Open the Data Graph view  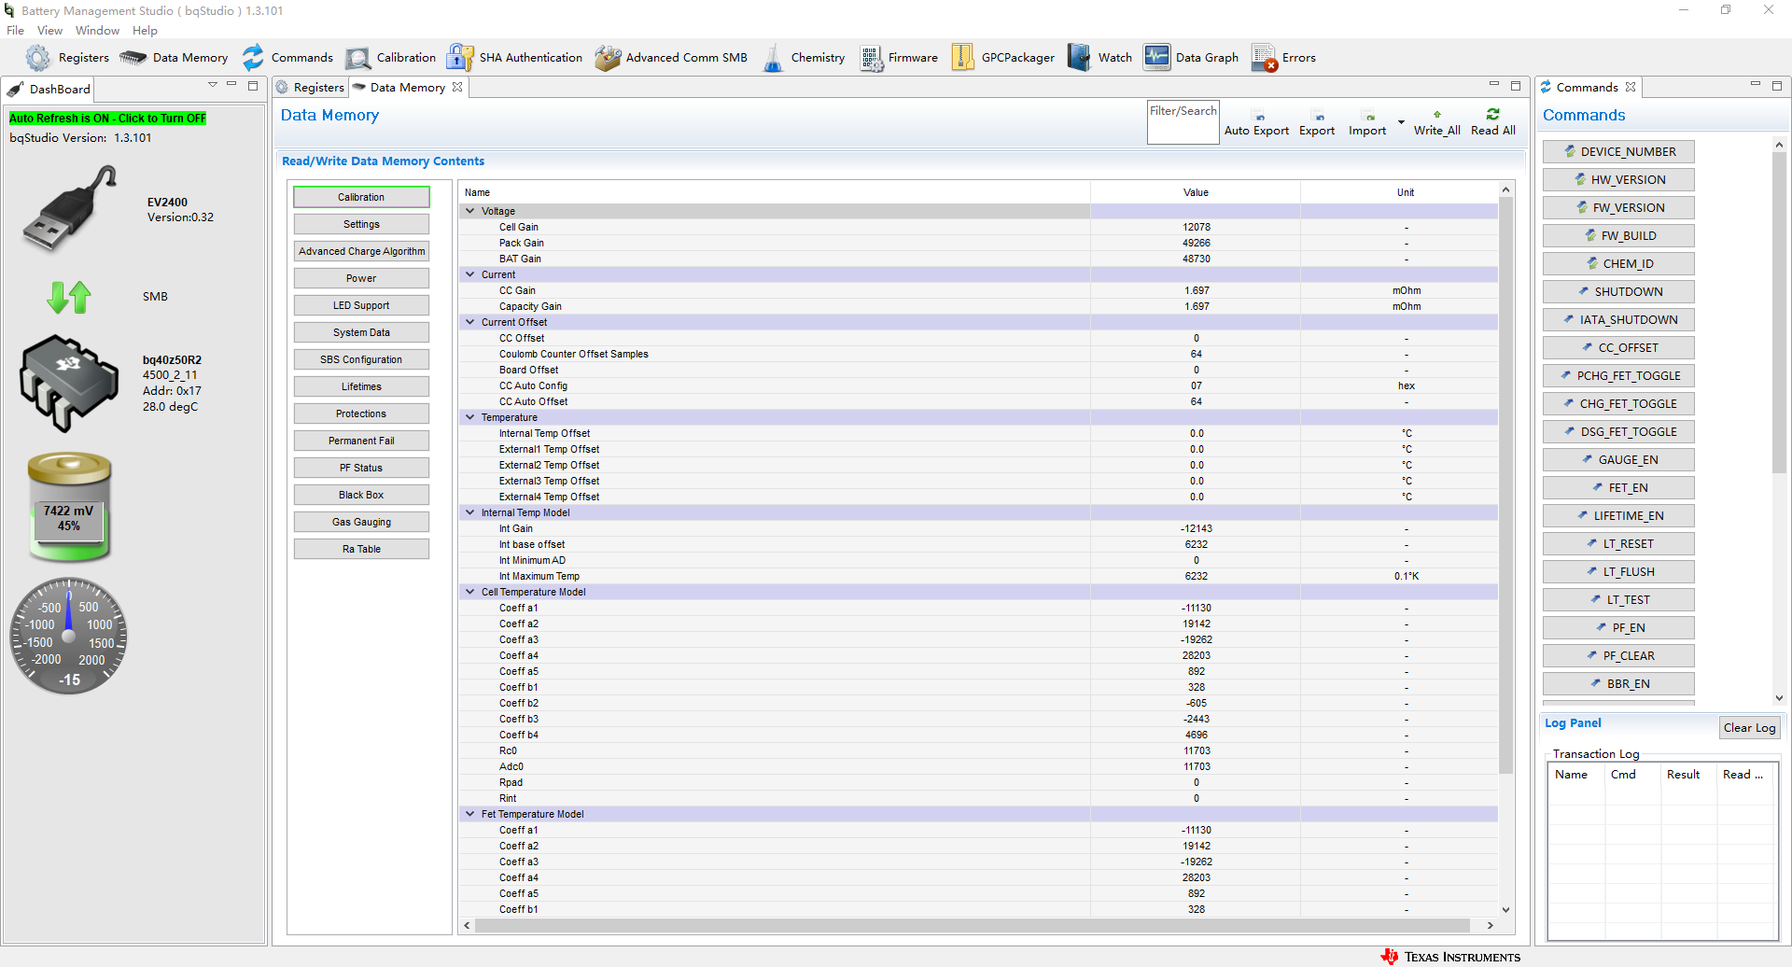[1192, 58]
